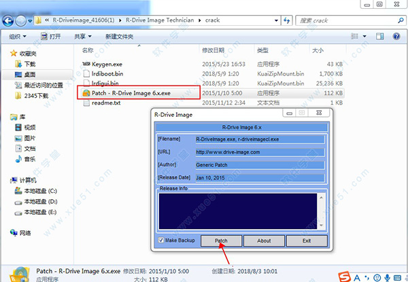The image size is (408, 282).
Task: Click the Keygen.exe file icon
Action: click(86, 64)
